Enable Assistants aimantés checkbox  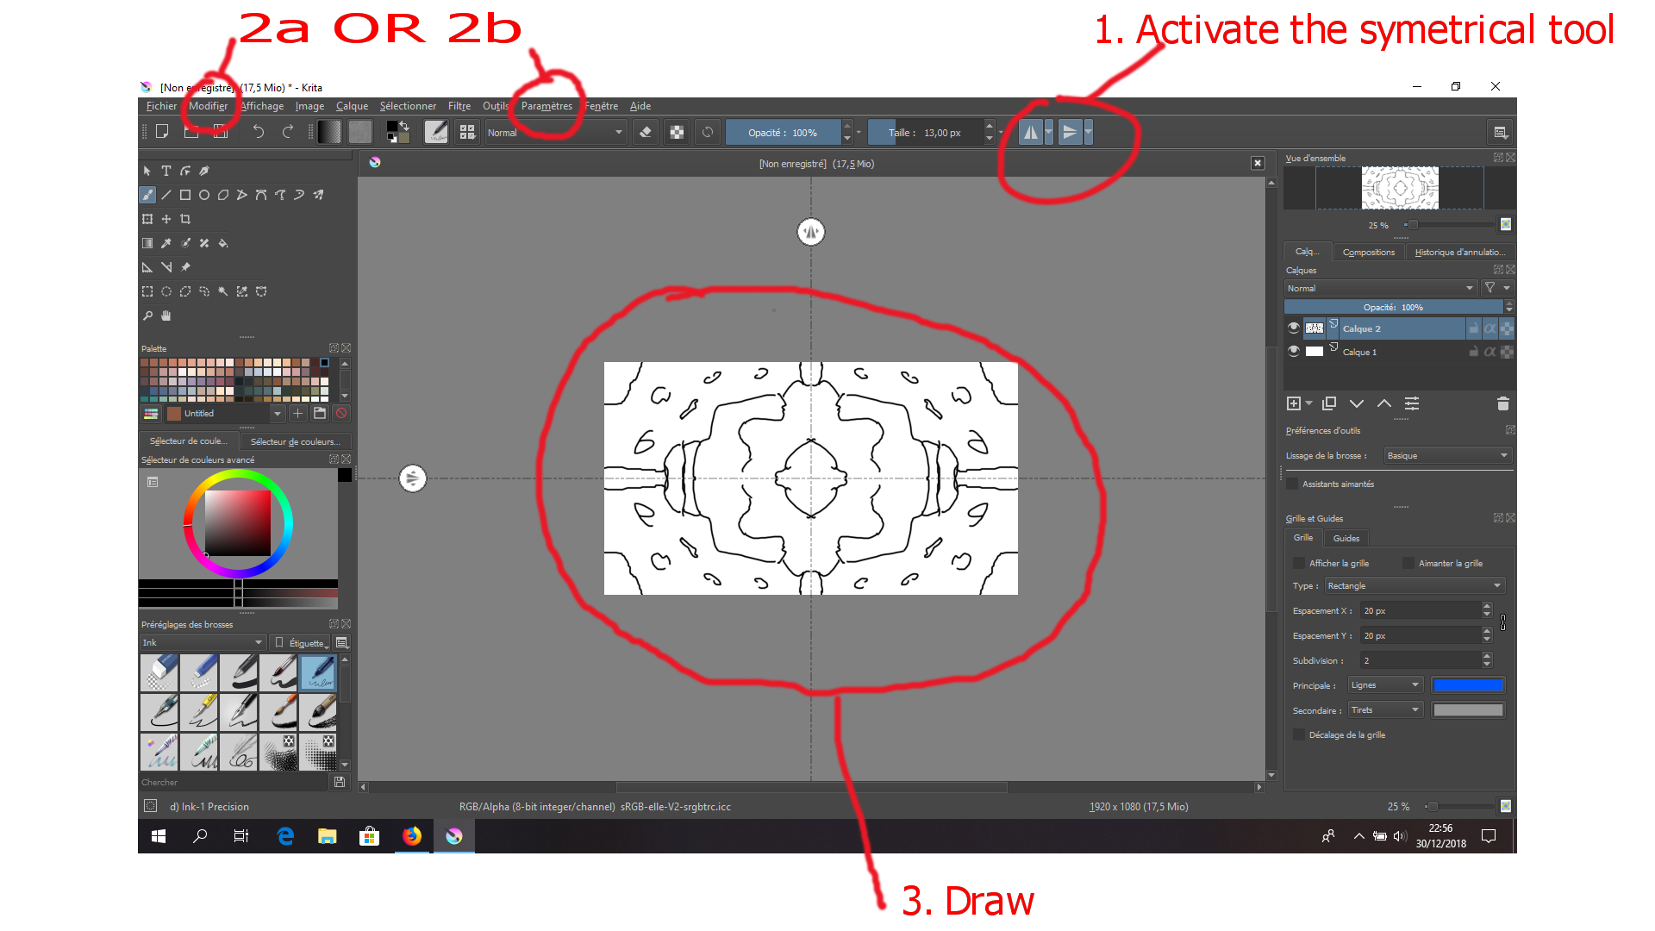pyautogui.click(x=1292, y=484)
